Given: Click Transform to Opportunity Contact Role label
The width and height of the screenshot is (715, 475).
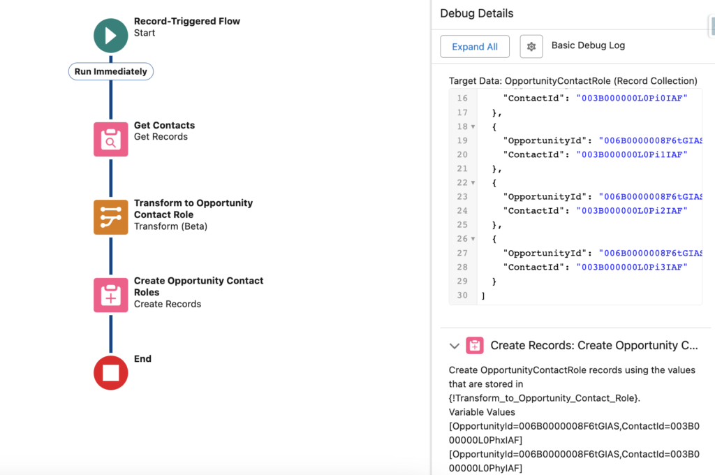Looking at the screenshot, I should [x=193, y=209].
